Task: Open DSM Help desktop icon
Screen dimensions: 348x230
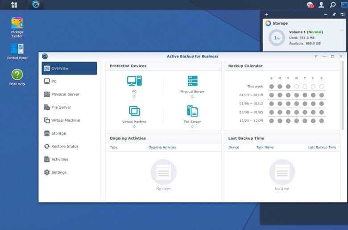Action: pyautogui.click(x=17, y=77)
